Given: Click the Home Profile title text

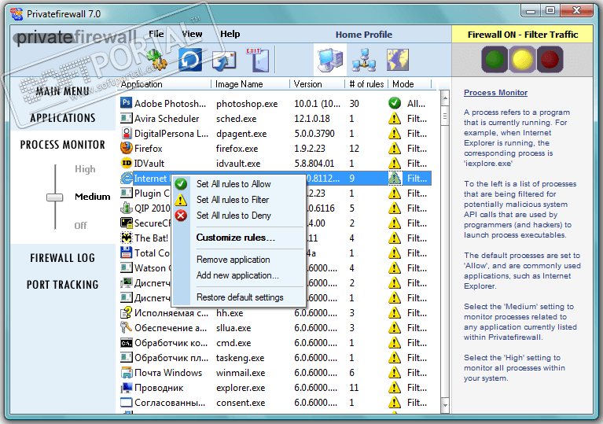Looking at the screenshot, I should (364, 35).
